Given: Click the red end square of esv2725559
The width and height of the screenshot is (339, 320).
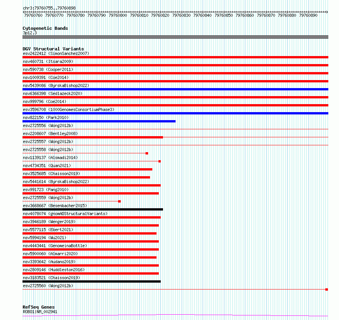Looking at the screenshot, I should [x=119, y=201].
